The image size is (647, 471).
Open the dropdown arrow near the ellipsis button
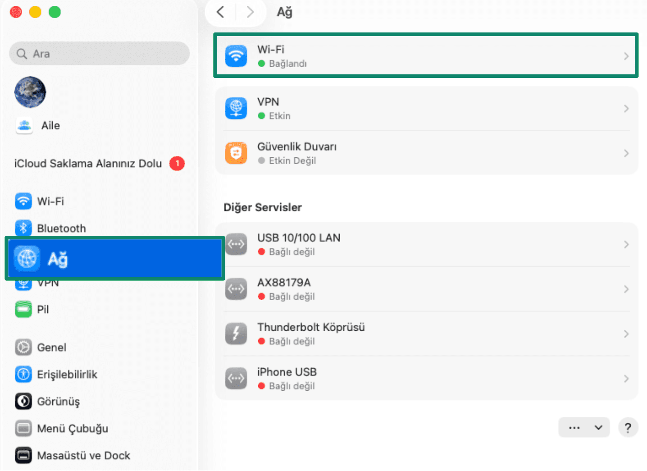pyautogui.click(x=597, y=427)
